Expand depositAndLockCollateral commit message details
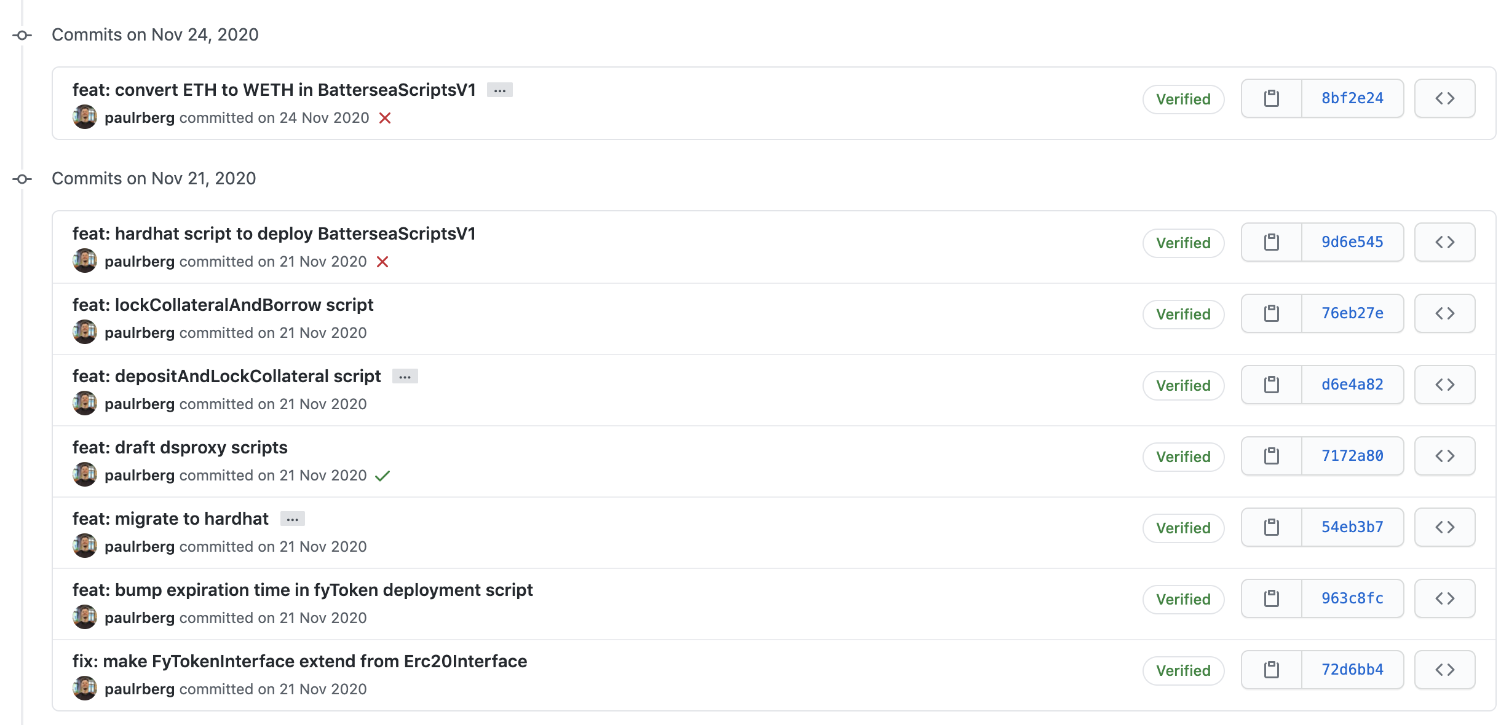 pos(405,377)
